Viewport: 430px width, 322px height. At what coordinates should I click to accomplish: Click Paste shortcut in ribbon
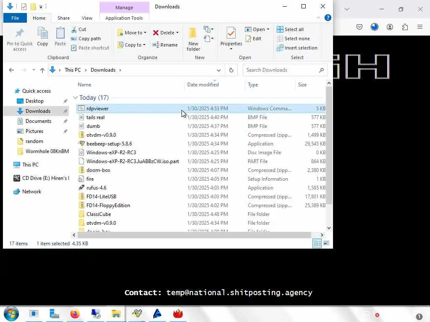pos(90,48)
